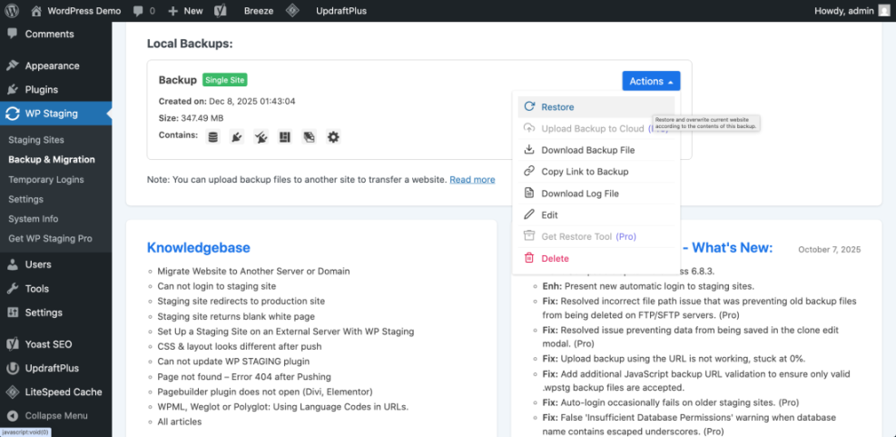Select Restore from the Actions menu
Screen dimensions: 896x437
tap(596, 107)
